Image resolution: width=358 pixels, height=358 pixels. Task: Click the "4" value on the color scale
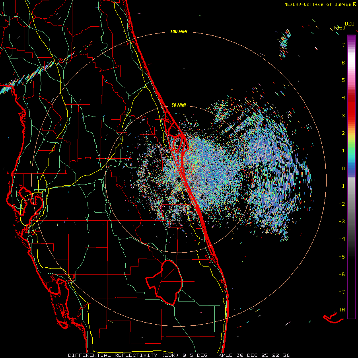[343, 98]
